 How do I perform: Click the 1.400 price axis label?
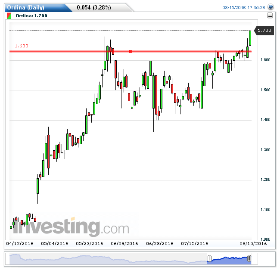tap(265, 120)
